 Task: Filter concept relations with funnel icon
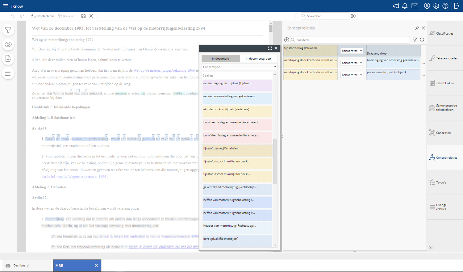pyautogui.click(x=415, y=40)
